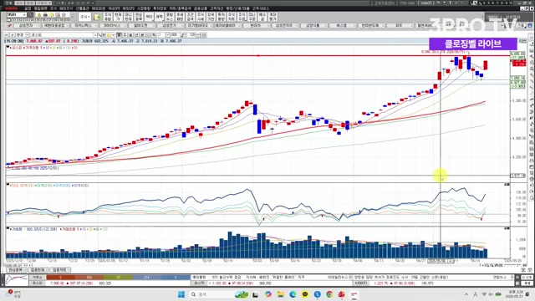Click the yellow folder arrow icon beside 주식

point(97,17)
